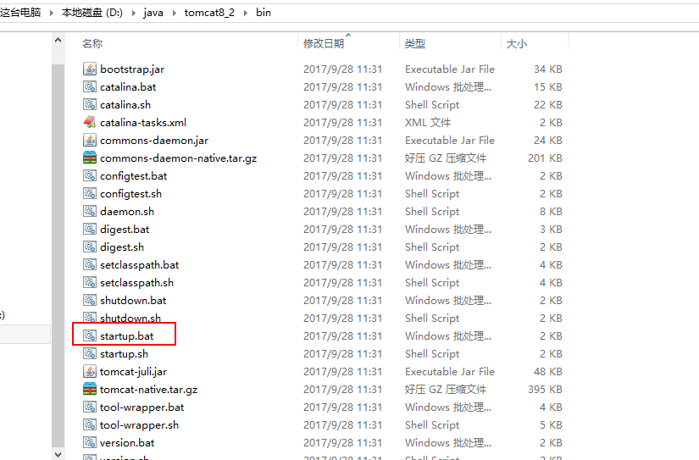Click the startup.bat file icon
The height and width of the screenshot is (460, 699).
tap(90, 335)
